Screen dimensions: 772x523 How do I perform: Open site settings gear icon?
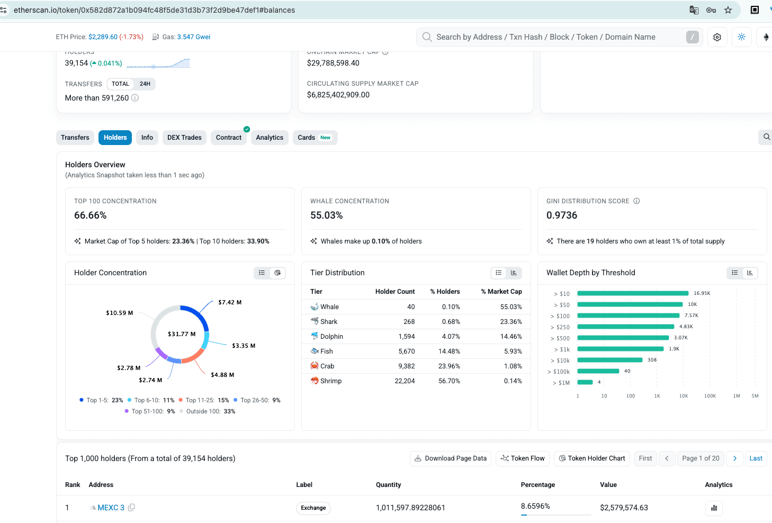coord(717,37)
